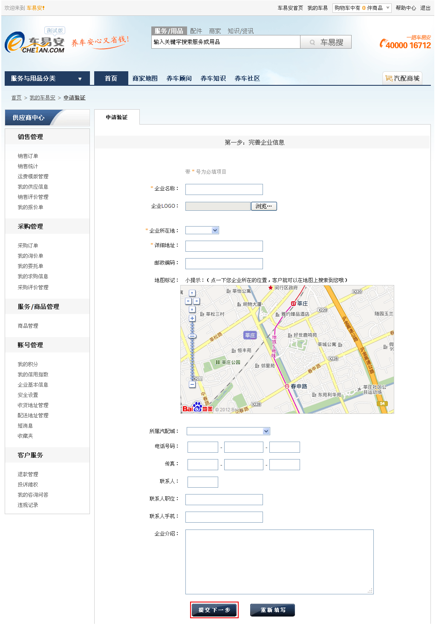Open 安全设置 in the sidebar

28,395
